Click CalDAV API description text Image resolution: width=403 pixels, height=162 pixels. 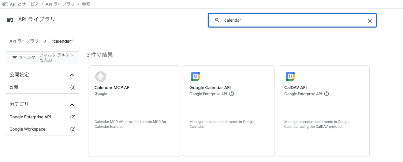point(317,124)
